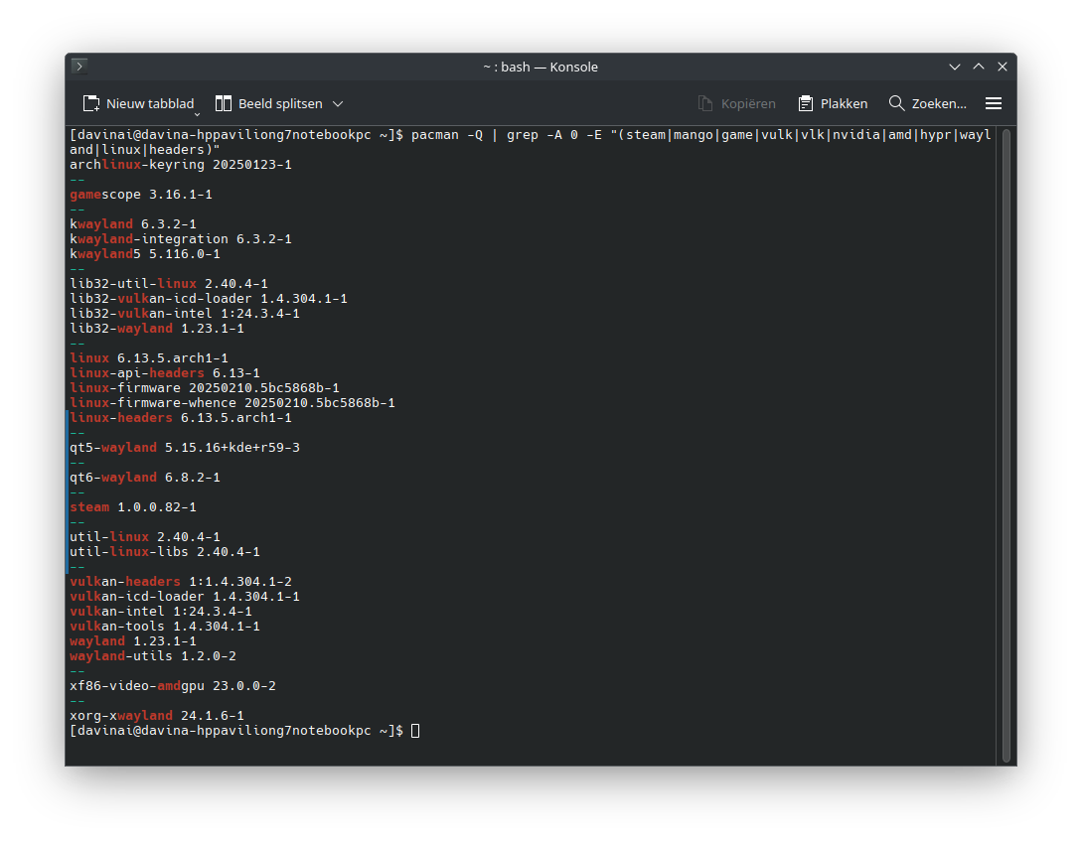This screenshot has width=1082, height=843.
Task: Click 'qt5-wayland 5.15.16+kde+r59-3' line
Action: [185, 448]
